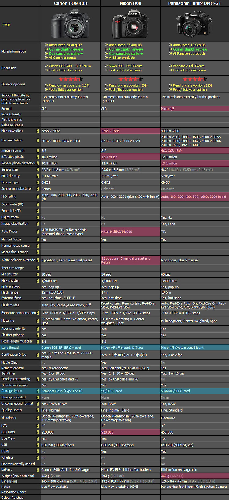Viewport: 229px width, 500px height.
Task: Click the Image stabilization help icon
Action: 38,224
